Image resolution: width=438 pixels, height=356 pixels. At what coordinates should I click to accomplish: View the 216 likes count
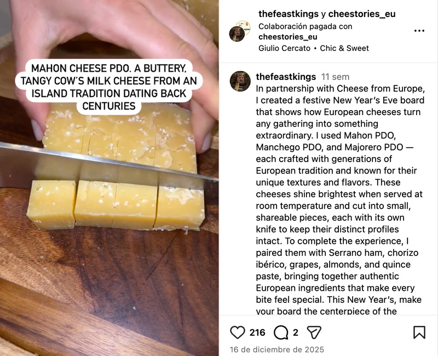click(257, 332)
